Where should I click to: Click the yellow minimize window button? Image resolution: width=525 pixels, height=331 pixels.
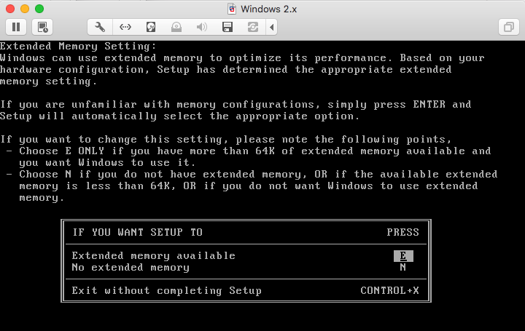click(24, 9)
